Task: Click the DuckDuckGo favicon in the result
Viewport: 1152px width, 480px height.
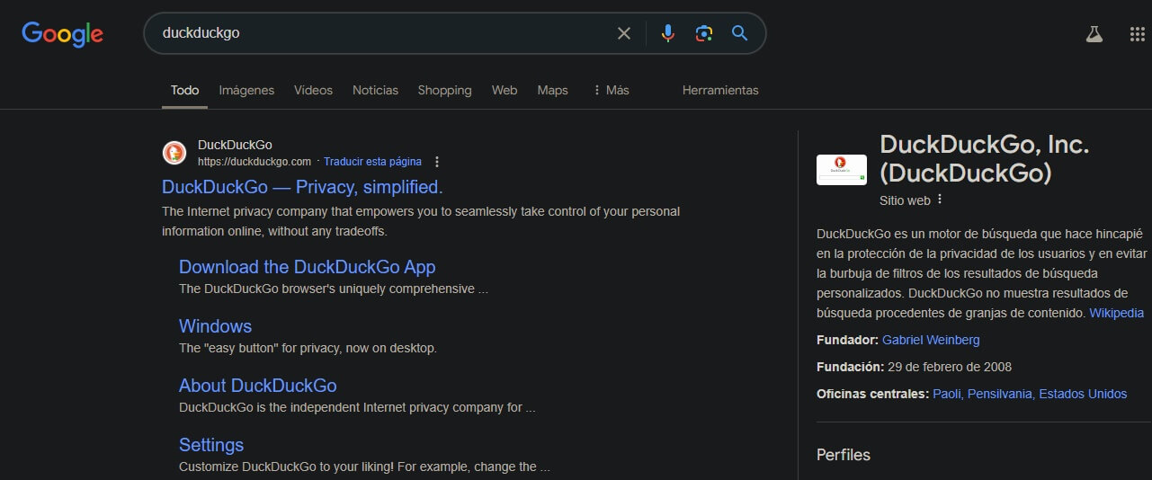Action: [x=174, y=153]
